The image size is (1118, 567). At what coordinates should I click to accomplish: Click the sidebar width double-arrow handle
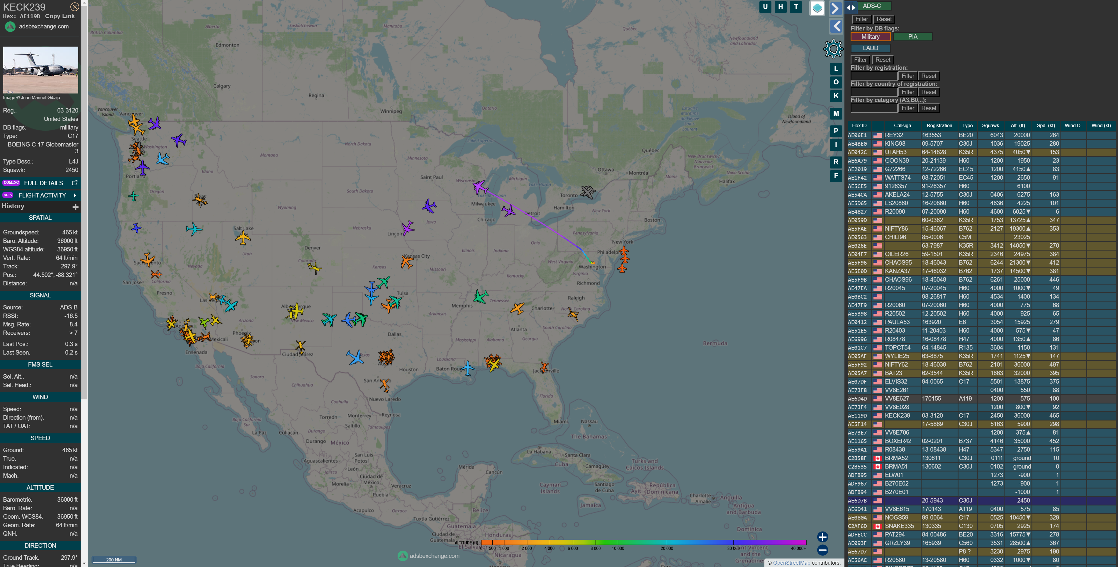coord(851,7)
